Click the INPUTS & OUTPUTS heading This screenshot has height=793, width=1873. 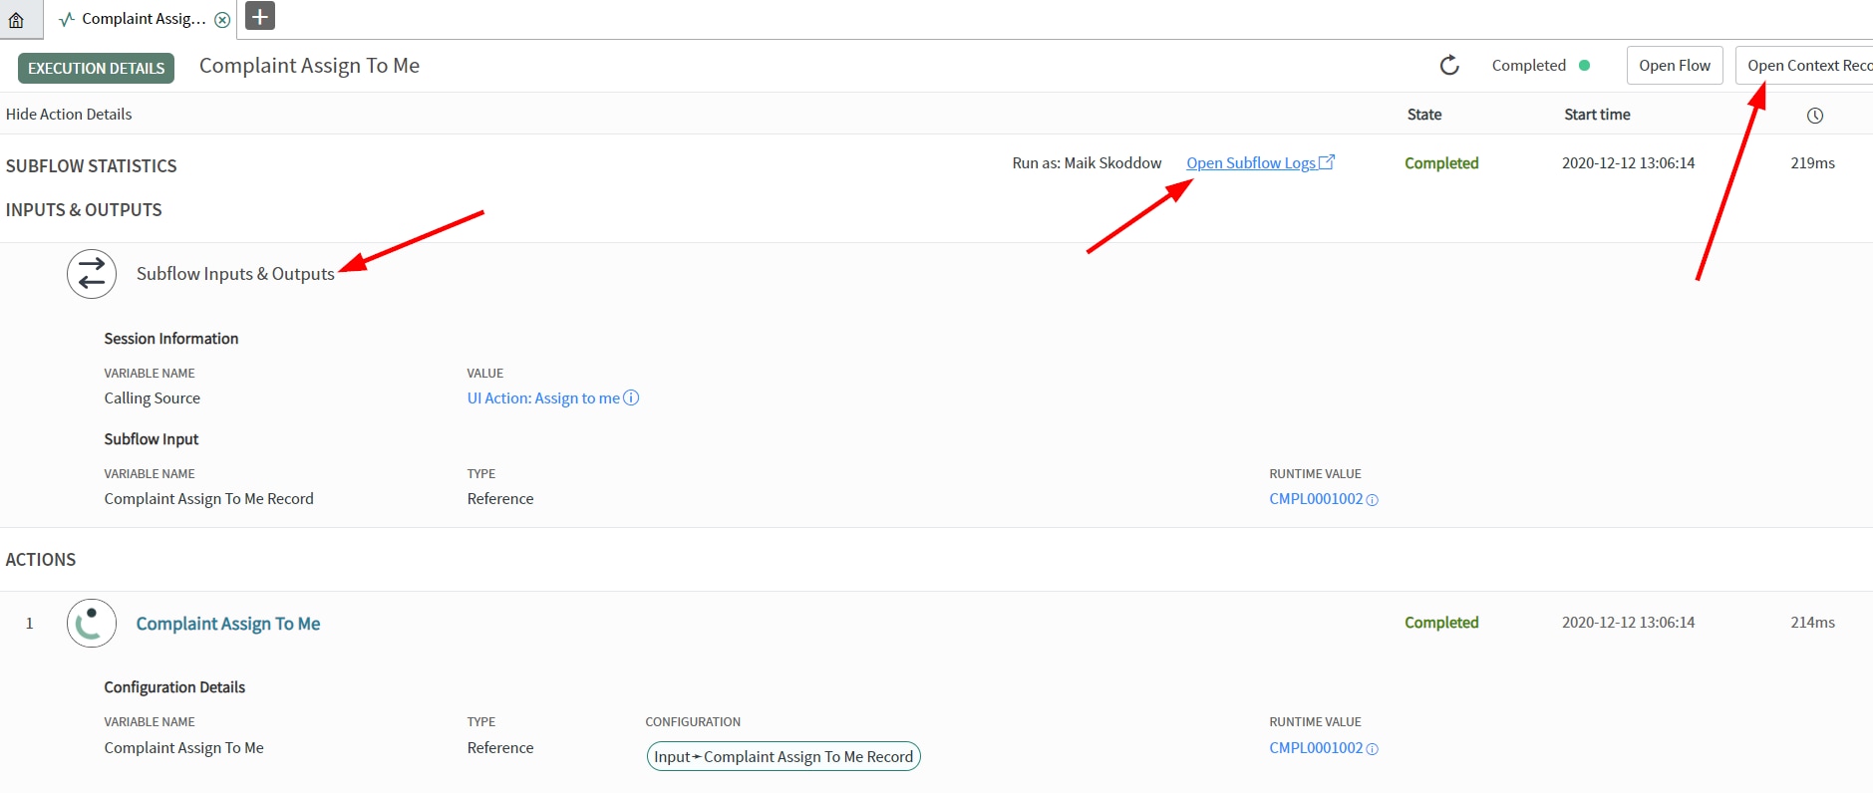tap(84, 210)
